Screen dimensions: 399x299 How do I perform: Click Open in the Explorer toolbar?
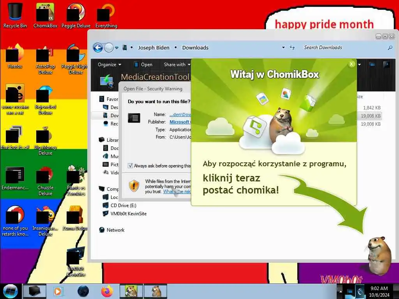pos(143,65)
